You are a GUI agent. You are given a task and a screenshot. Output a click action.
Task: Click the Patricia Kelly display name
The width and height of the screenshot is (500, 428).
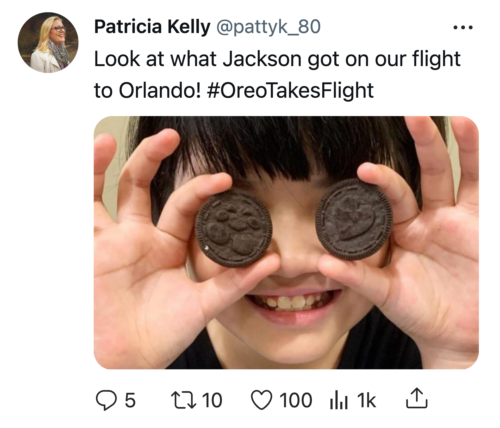(152, 27)
